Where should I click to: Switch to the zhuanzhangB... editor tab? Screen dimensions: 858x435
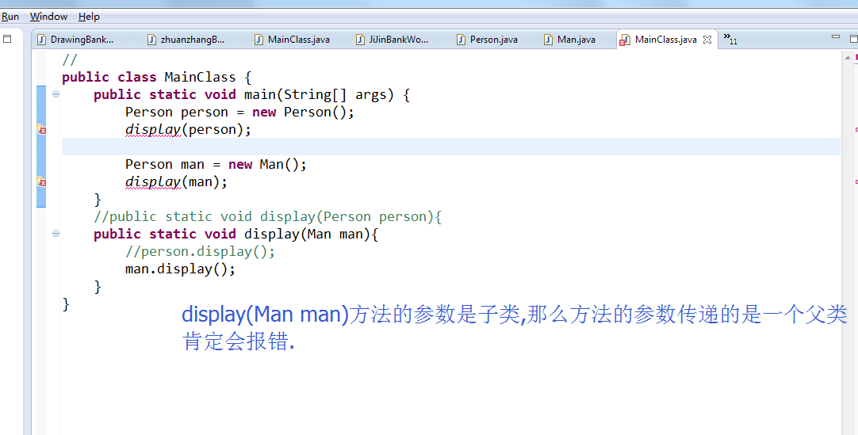pyautogui.click(x=186, y=40)
